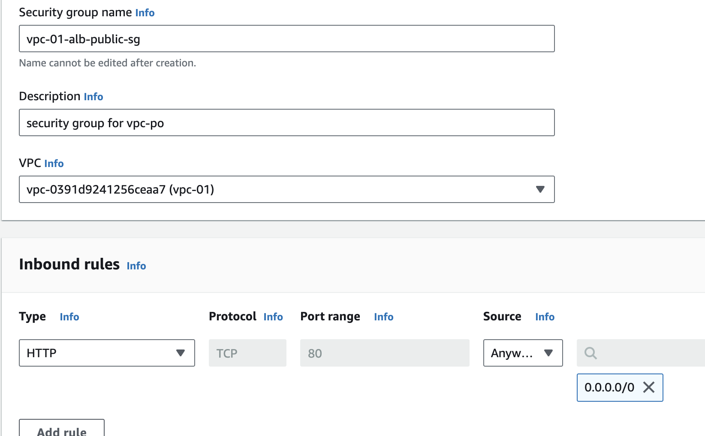Image resolution: width=705 pixels, height=436 pixels.
Task: Open Info link beside Protocol
Action: point(273,317)
